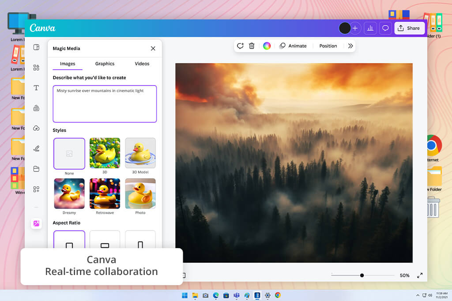Click the Position button
The image size is (452, 301).
328,46
